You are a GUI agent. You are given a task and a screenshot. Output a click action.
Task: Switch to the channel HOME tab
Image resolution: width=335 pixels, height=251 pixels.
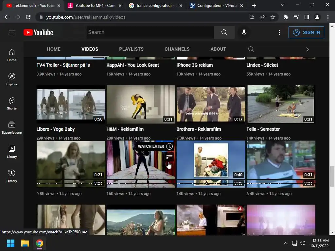click(54, 49)
